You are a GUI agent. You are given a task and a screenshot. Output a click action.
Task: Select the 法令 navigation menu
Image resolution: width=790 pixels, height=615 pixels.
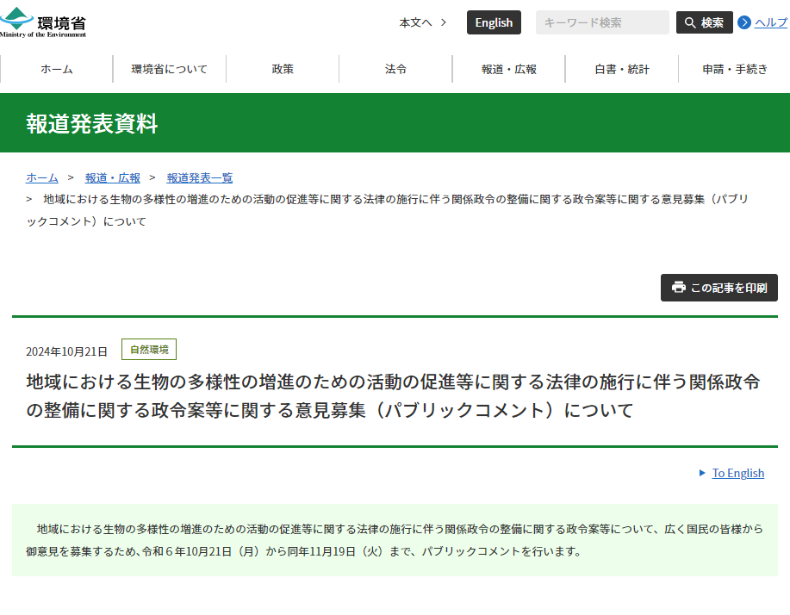tap(395, 69)
